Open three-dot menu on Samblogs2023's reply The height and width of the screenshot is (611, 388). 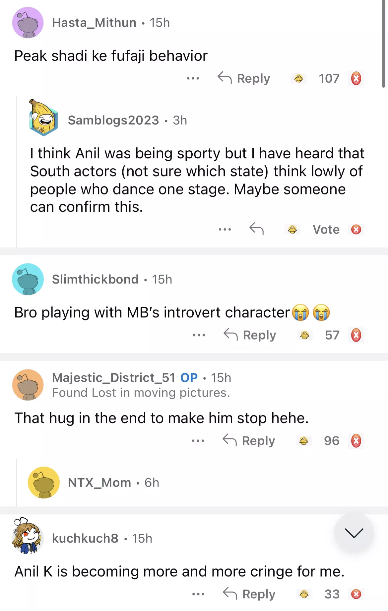pyautogui.click(x=225, y=229)
